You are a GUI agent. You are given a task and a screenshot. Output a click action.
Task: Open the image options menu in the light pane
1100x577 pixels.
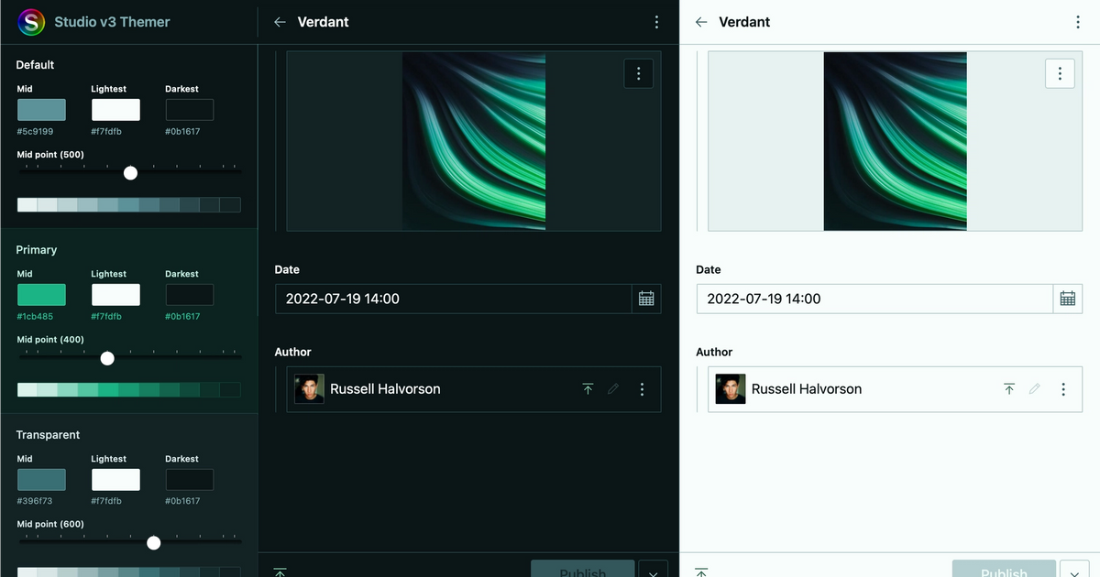tap(1060, 73)
